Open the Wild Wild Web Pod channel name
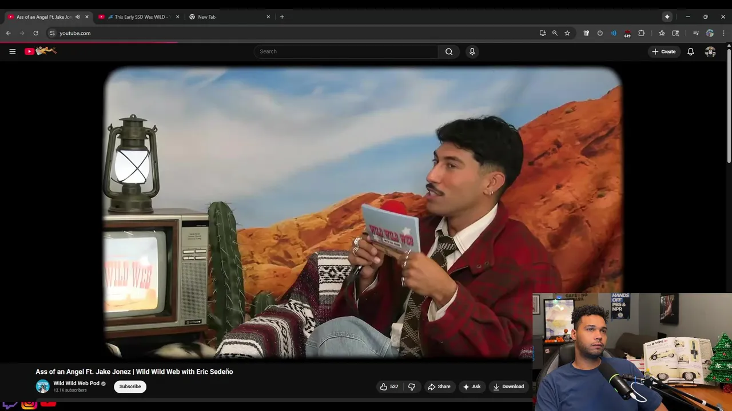The width and height of the screenshot is (732, 411). (x=77, y=384)
